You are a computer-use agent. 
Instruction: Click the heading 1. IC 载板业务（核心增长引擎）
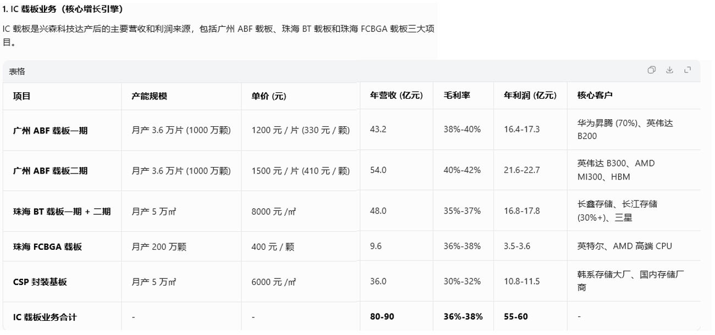pos(63,9)
